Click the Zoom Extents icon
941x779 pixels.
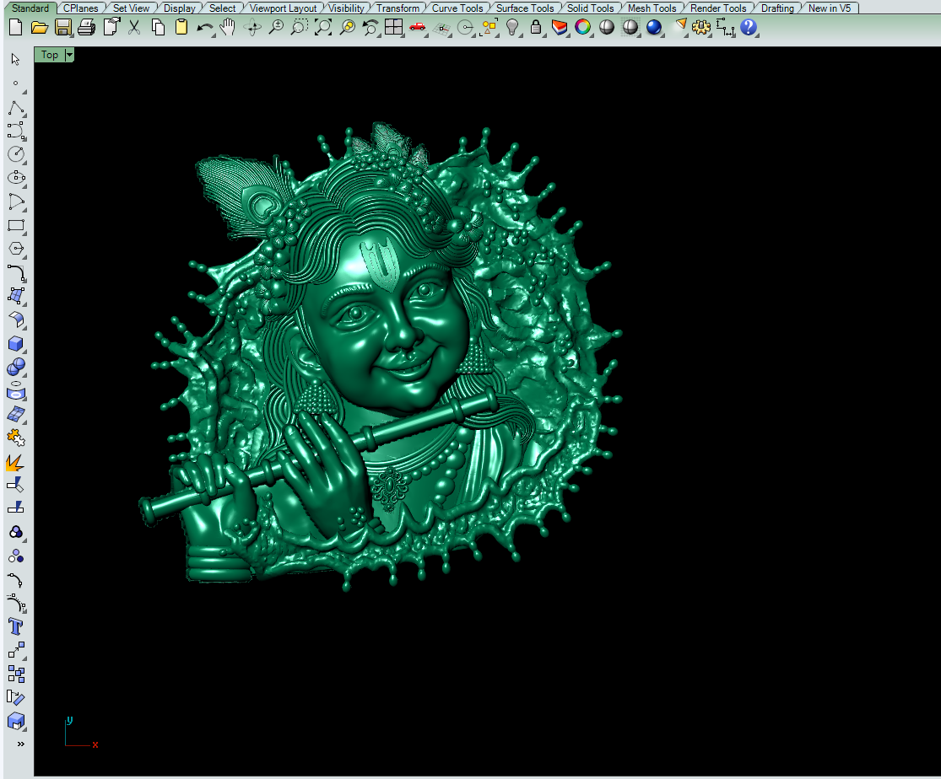[323, 28]
